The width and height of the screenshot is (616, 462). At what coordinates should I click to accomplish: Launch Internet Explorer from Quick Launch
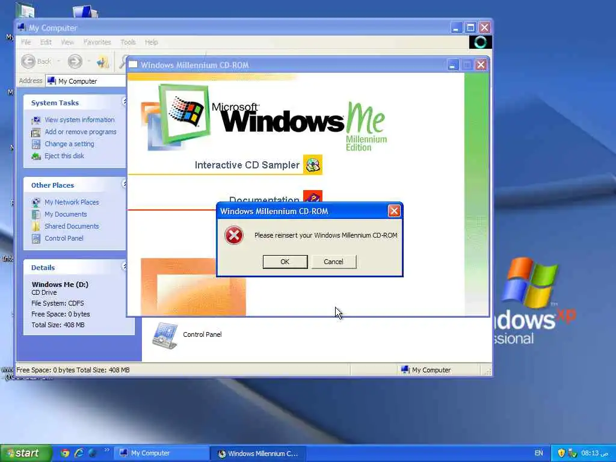(x=79, y=453)
